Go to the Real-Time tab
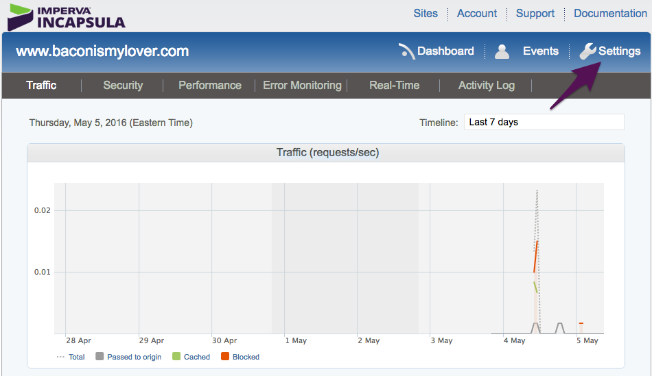This screenshot has width=652, height=376. click(x=394, y=86)
